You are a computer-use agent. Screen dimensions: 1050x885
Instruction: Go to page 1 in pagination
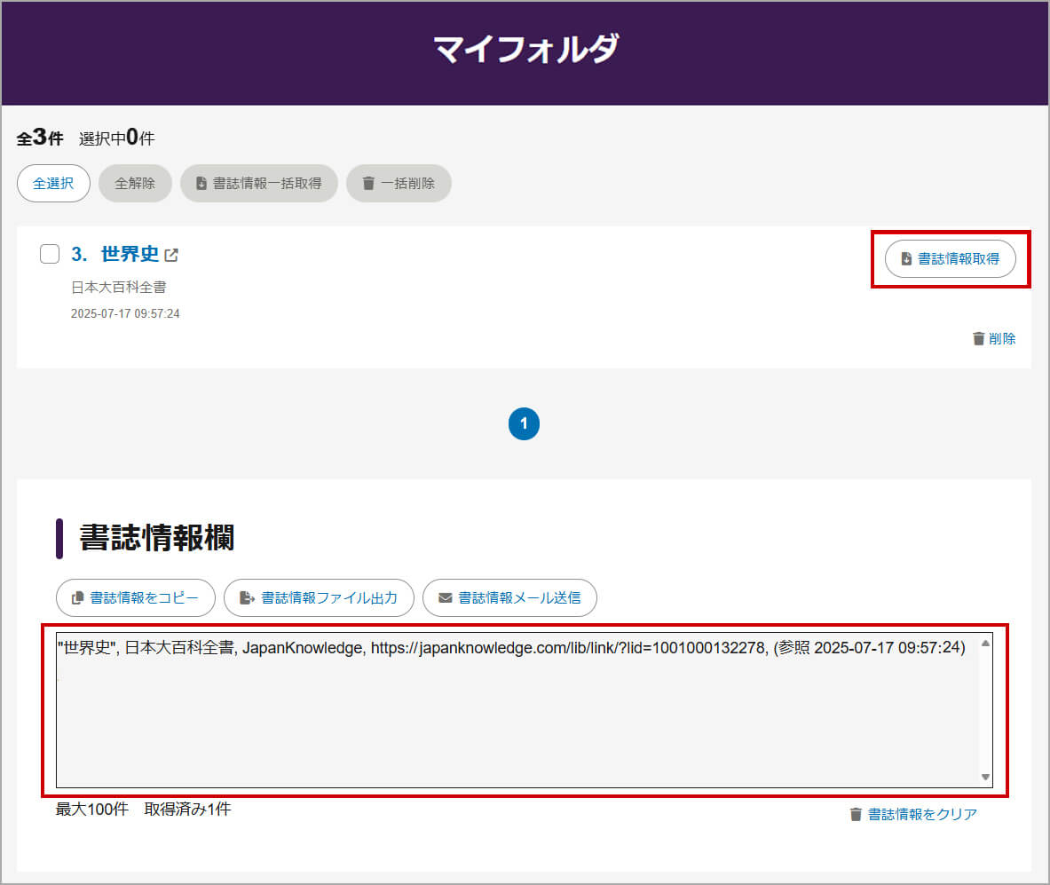tap(524, 423)
